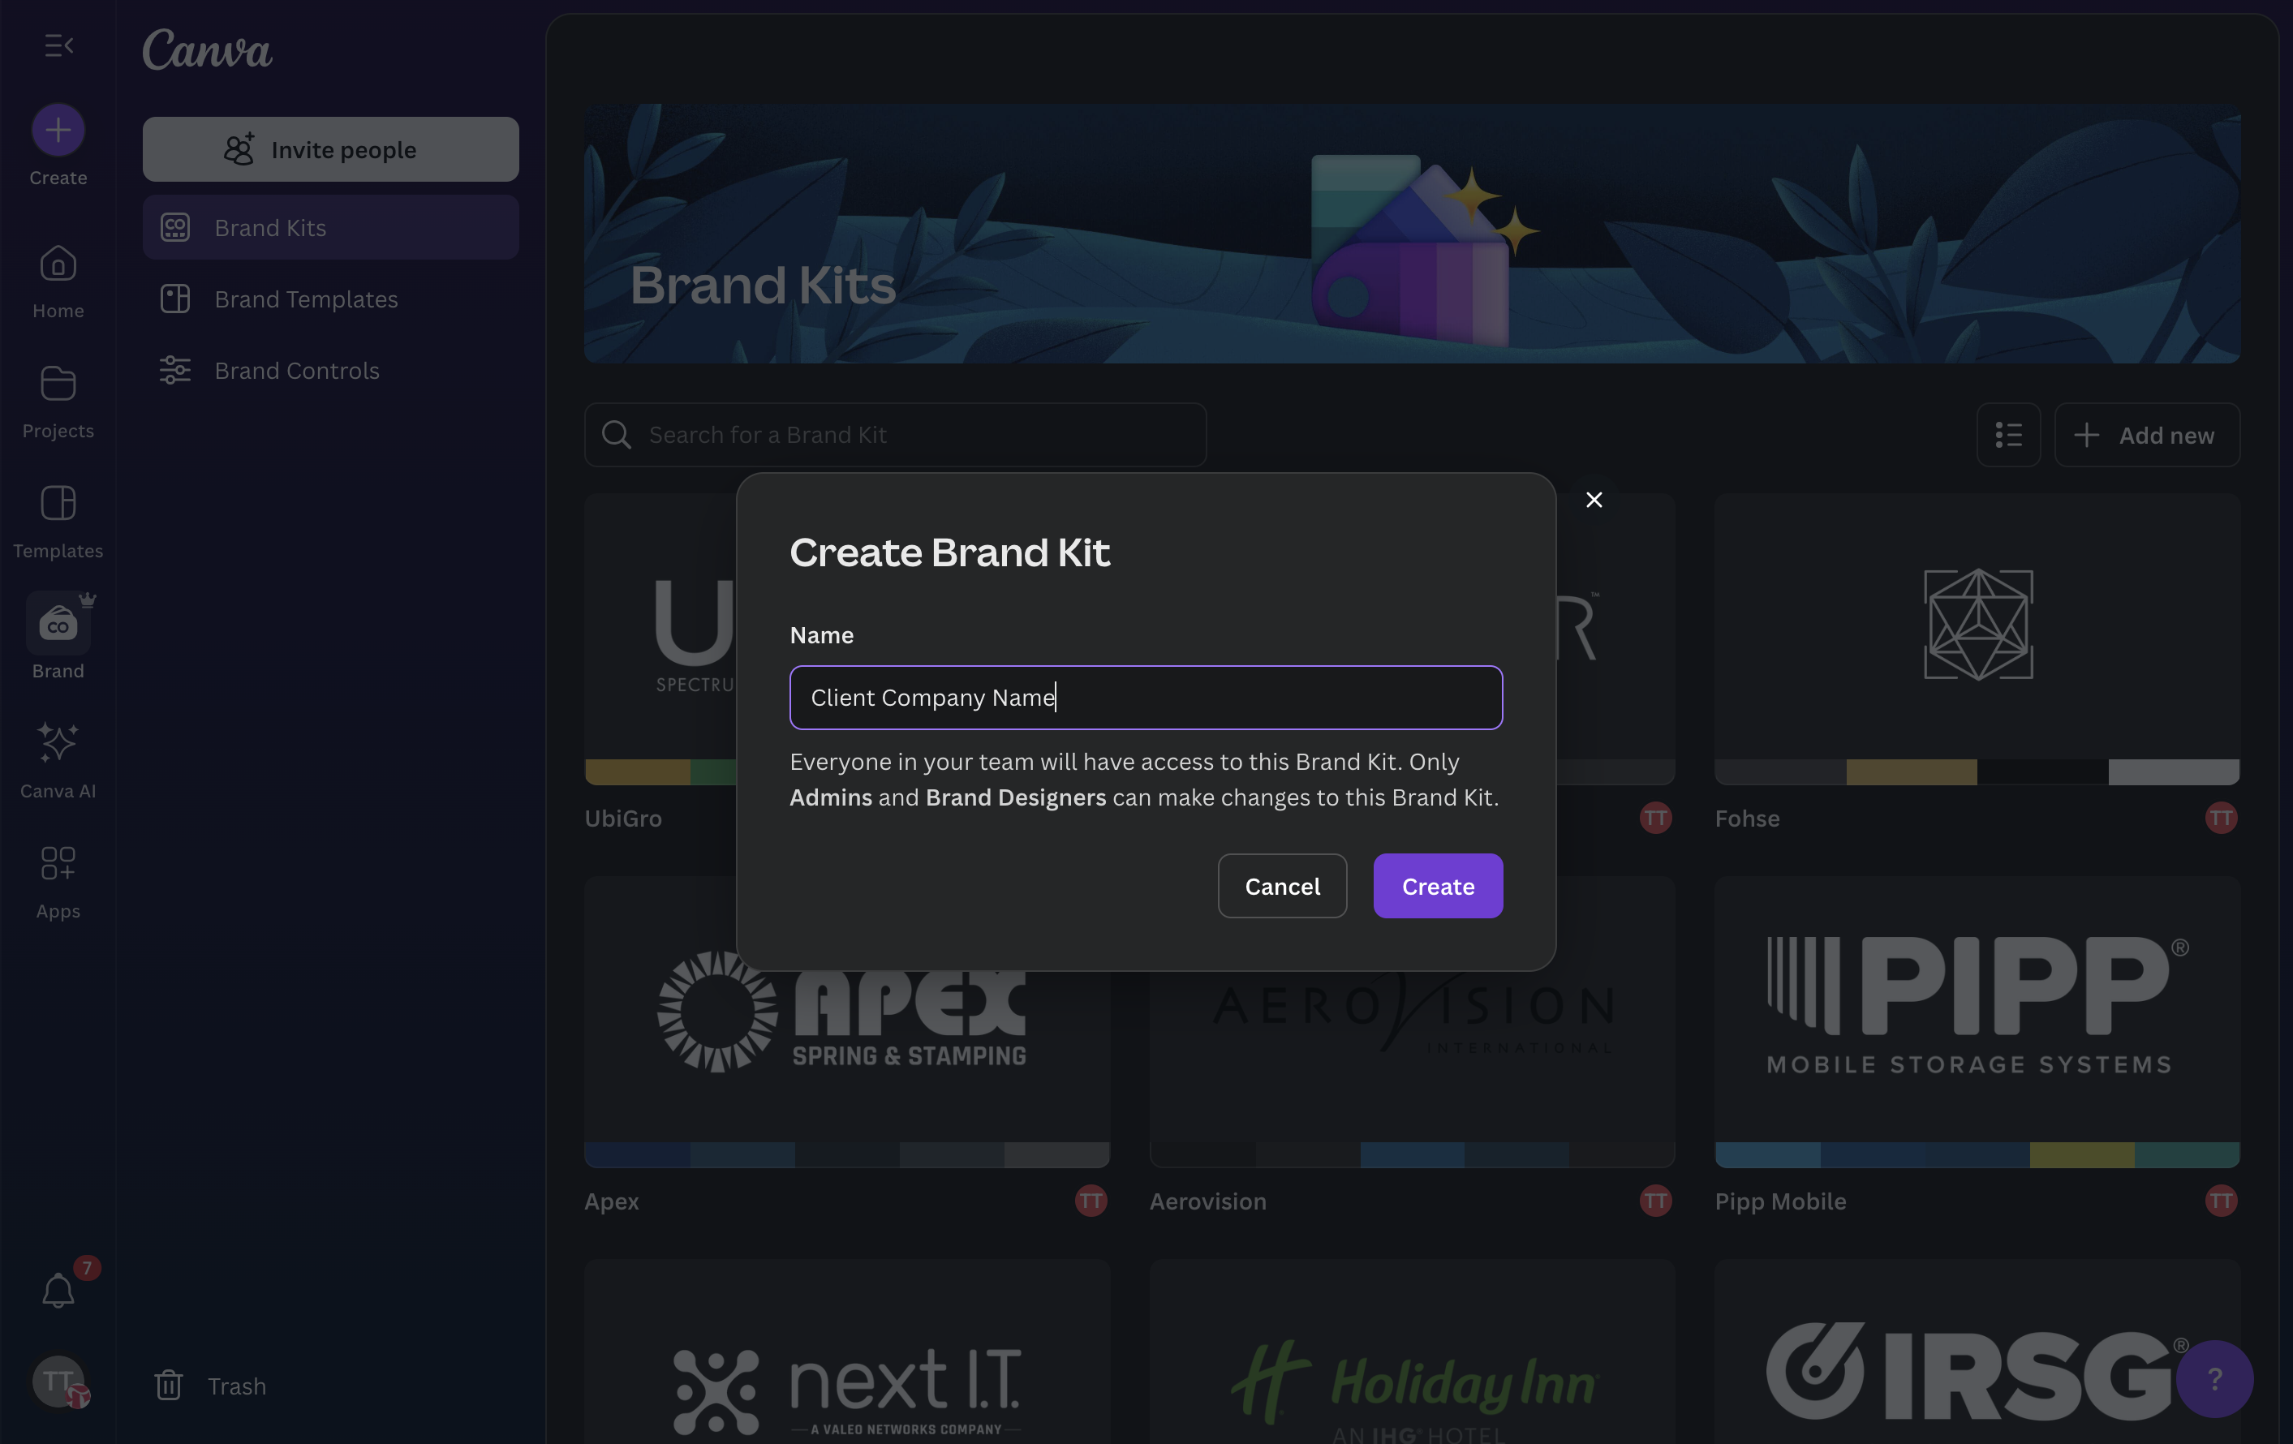Click the search magnifier icon
Image resolution: width=2293 pixels, height=1444 pixels.
[616, 435]
